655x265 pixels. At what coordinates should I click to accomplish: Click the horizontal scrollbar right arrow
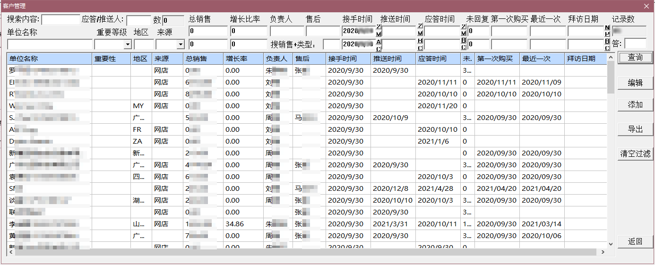tap(603, 252)
